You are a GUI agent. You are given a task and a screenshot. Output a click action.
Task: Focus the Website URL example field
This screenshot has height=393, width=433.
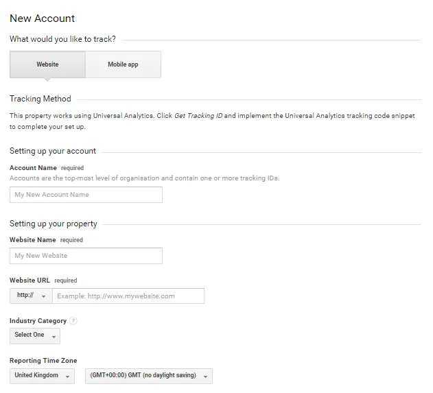click(128, 296)
